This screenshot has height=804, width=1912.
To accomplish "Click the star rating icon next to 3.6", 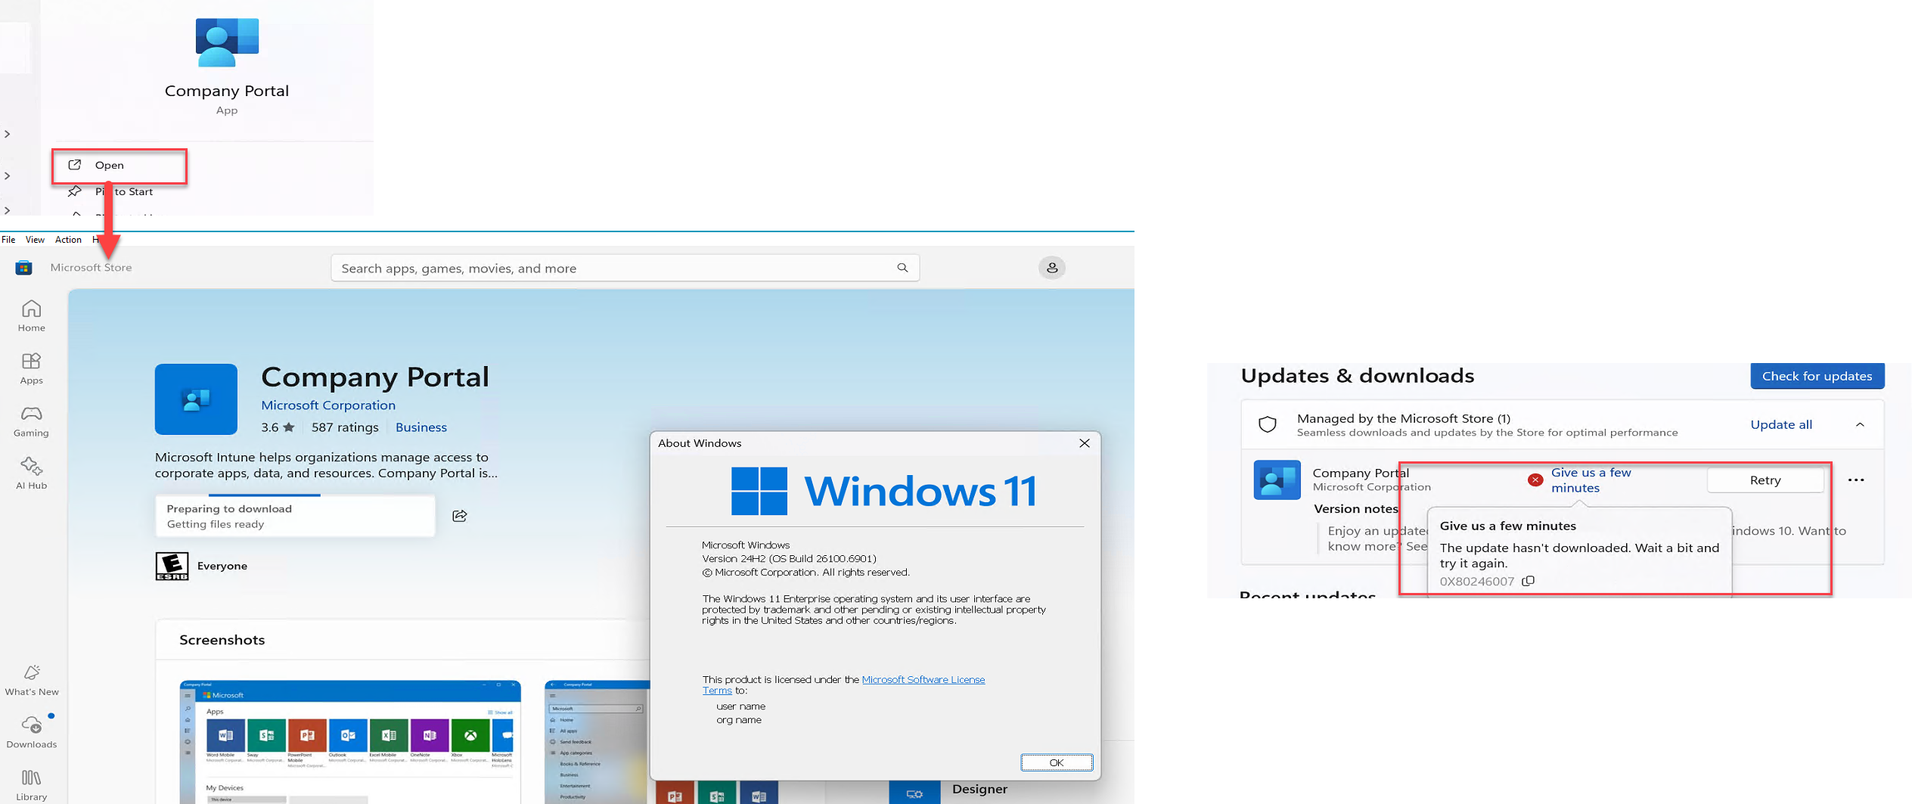I will pos(288,427).
